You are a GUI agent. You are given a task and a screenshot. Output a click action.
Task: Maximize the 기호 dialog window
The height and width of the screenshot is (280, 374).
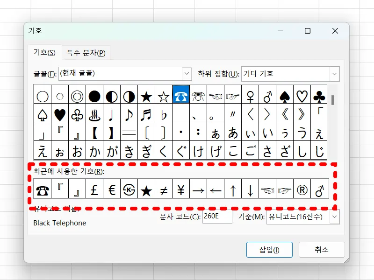(x=308, y=31)
